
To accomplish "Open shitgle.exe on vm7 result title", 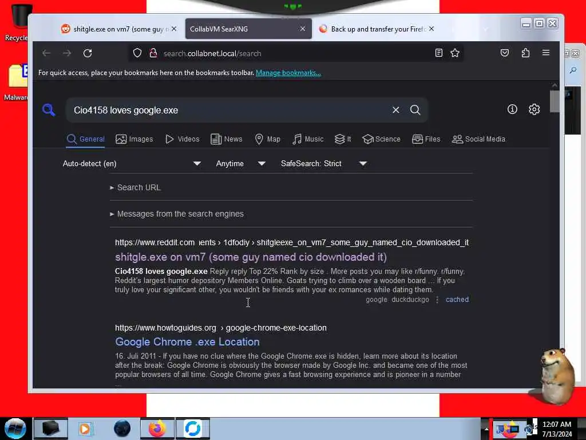I will click(251, 257).
